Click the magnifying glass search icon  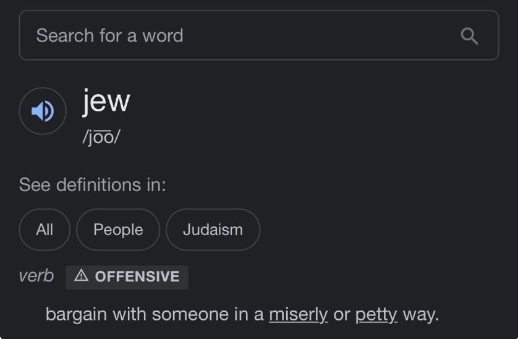(x=469, y=36)
